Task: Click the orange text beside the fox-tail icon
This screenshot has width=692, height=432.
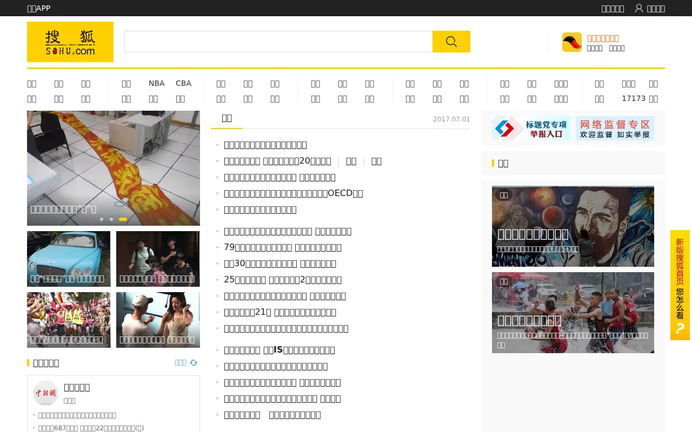Action: tap(603, 38)
